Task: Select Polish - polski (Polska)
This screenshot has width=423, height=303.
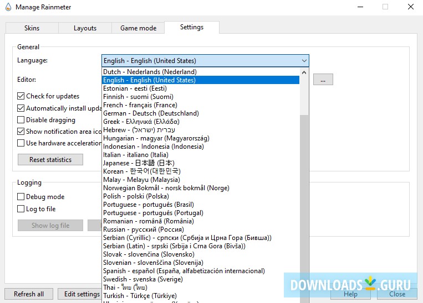Action: (201, 196)
